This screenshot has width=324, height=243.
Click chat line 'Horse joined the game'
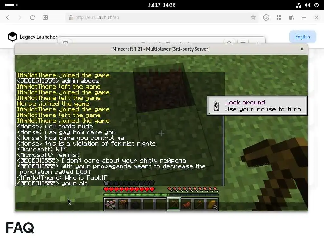[53, 104]
